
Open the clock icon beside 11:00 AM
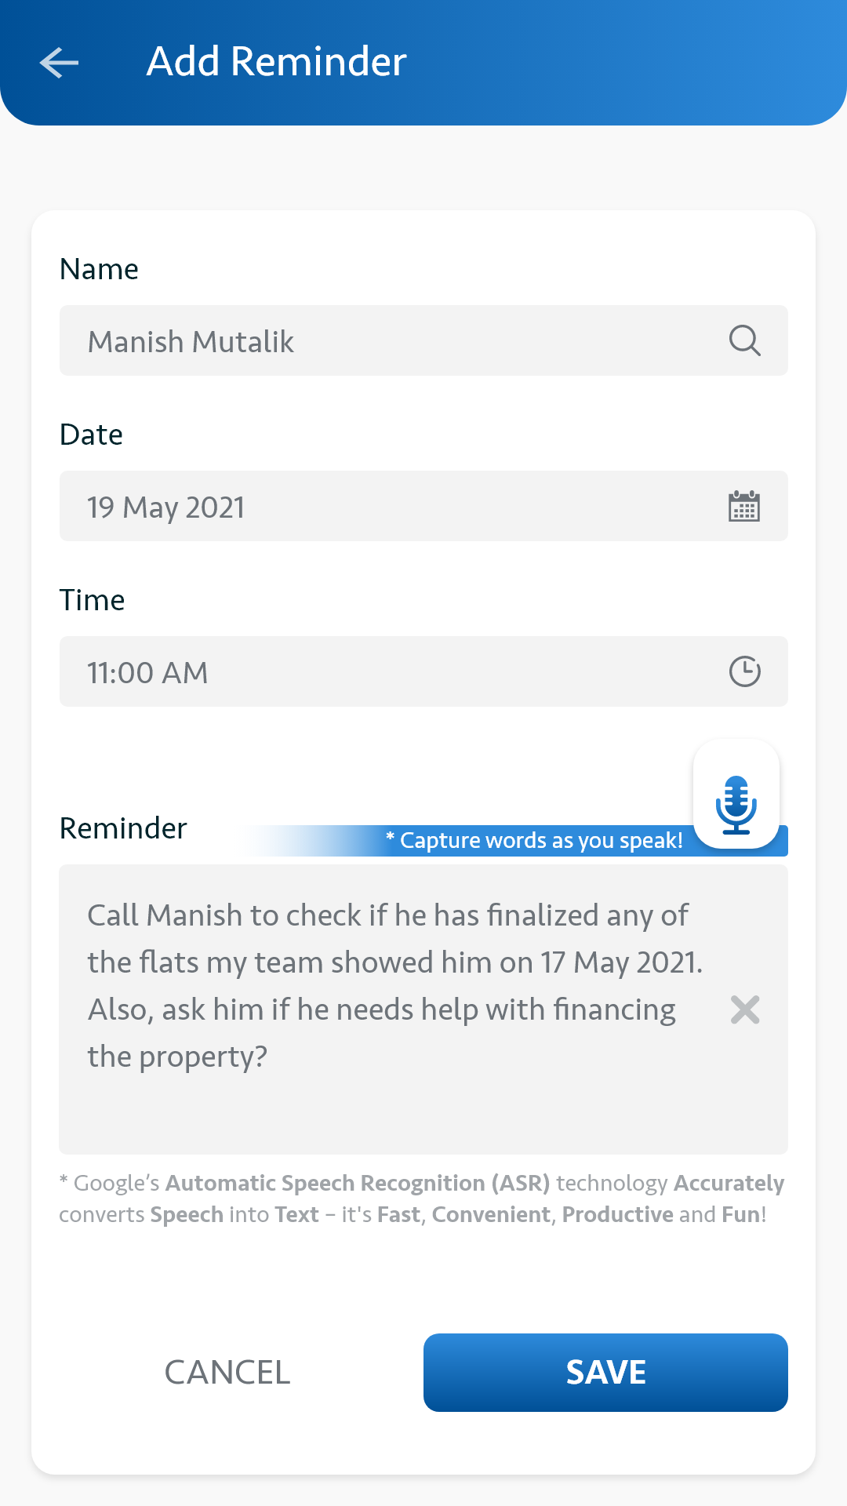click(x=743, y=671)
